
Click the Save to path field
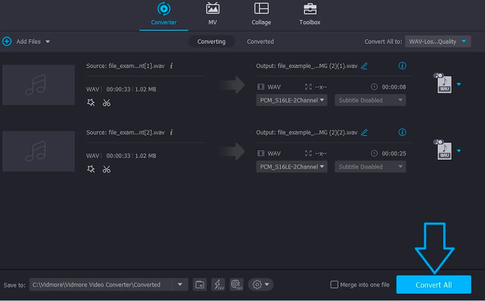(x=101, y=284)
